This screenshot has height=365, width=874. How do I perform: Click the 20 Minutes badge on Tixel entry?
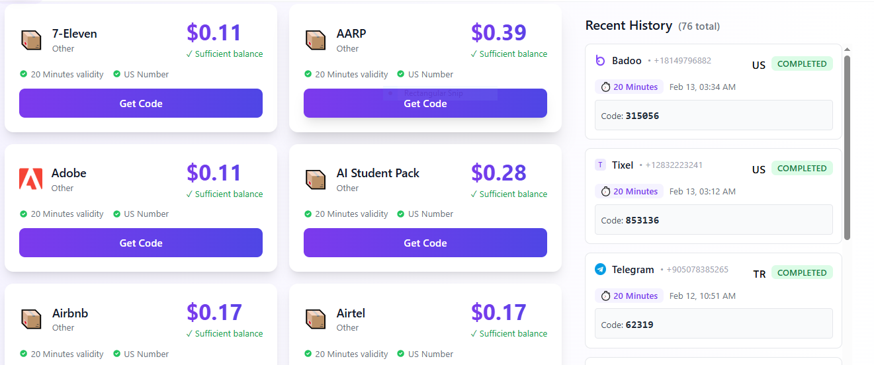[629, 191]
